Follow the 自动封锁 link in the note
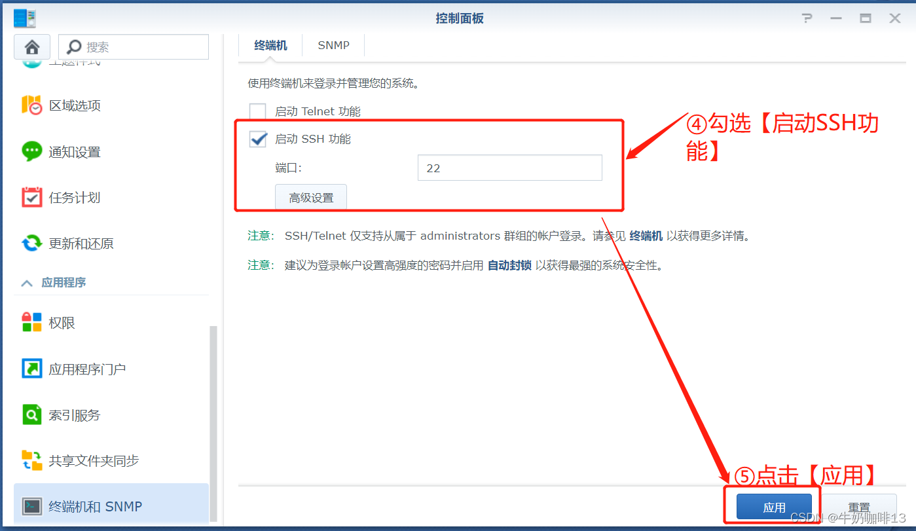This screenshot has height=531, width=916. click(509, 265)
